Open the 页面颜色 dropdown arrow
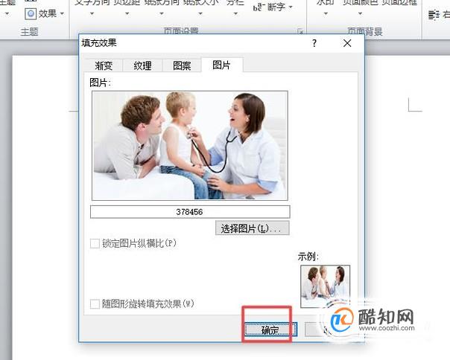The height and width of the screenshot is (360, 450). [x=360, y=13]
